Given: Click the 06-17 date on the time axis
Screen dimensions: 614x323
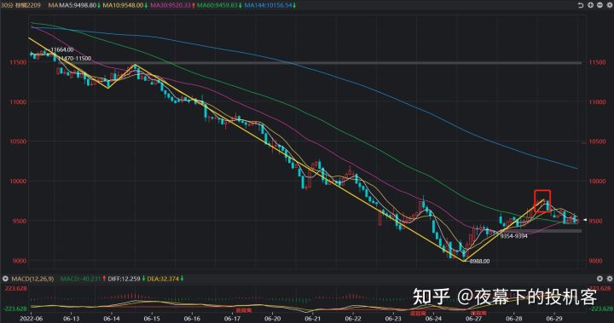Looking at the screenshot, I should click(232, 319).
